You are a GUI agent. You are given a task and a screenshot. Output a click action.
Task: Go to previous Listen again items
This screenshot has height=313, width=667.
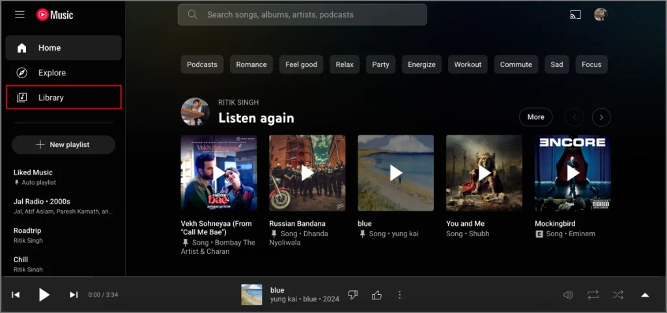[575, 118]
